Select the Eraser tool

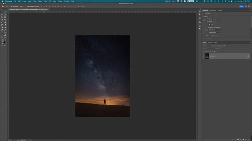coord(5,25)
